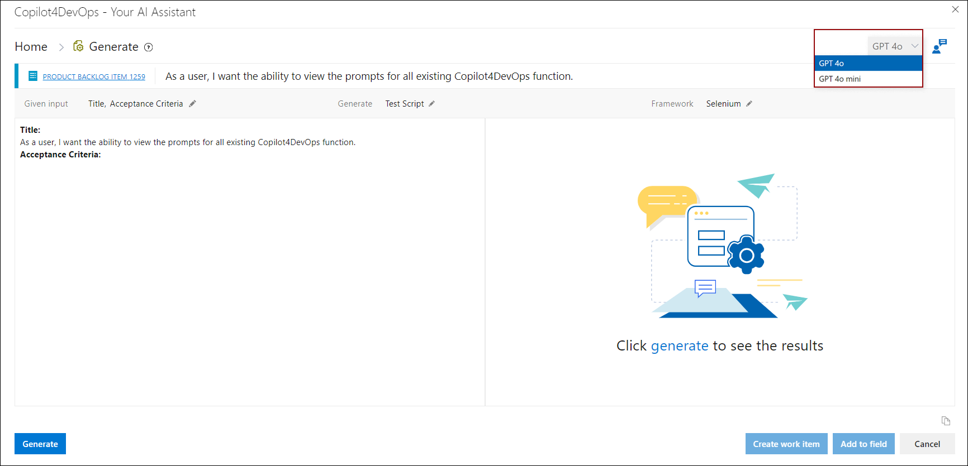The height and width of the screenshot is (466, 968).
Task: Click the 'Given input' label
Action: pos(46,104)
